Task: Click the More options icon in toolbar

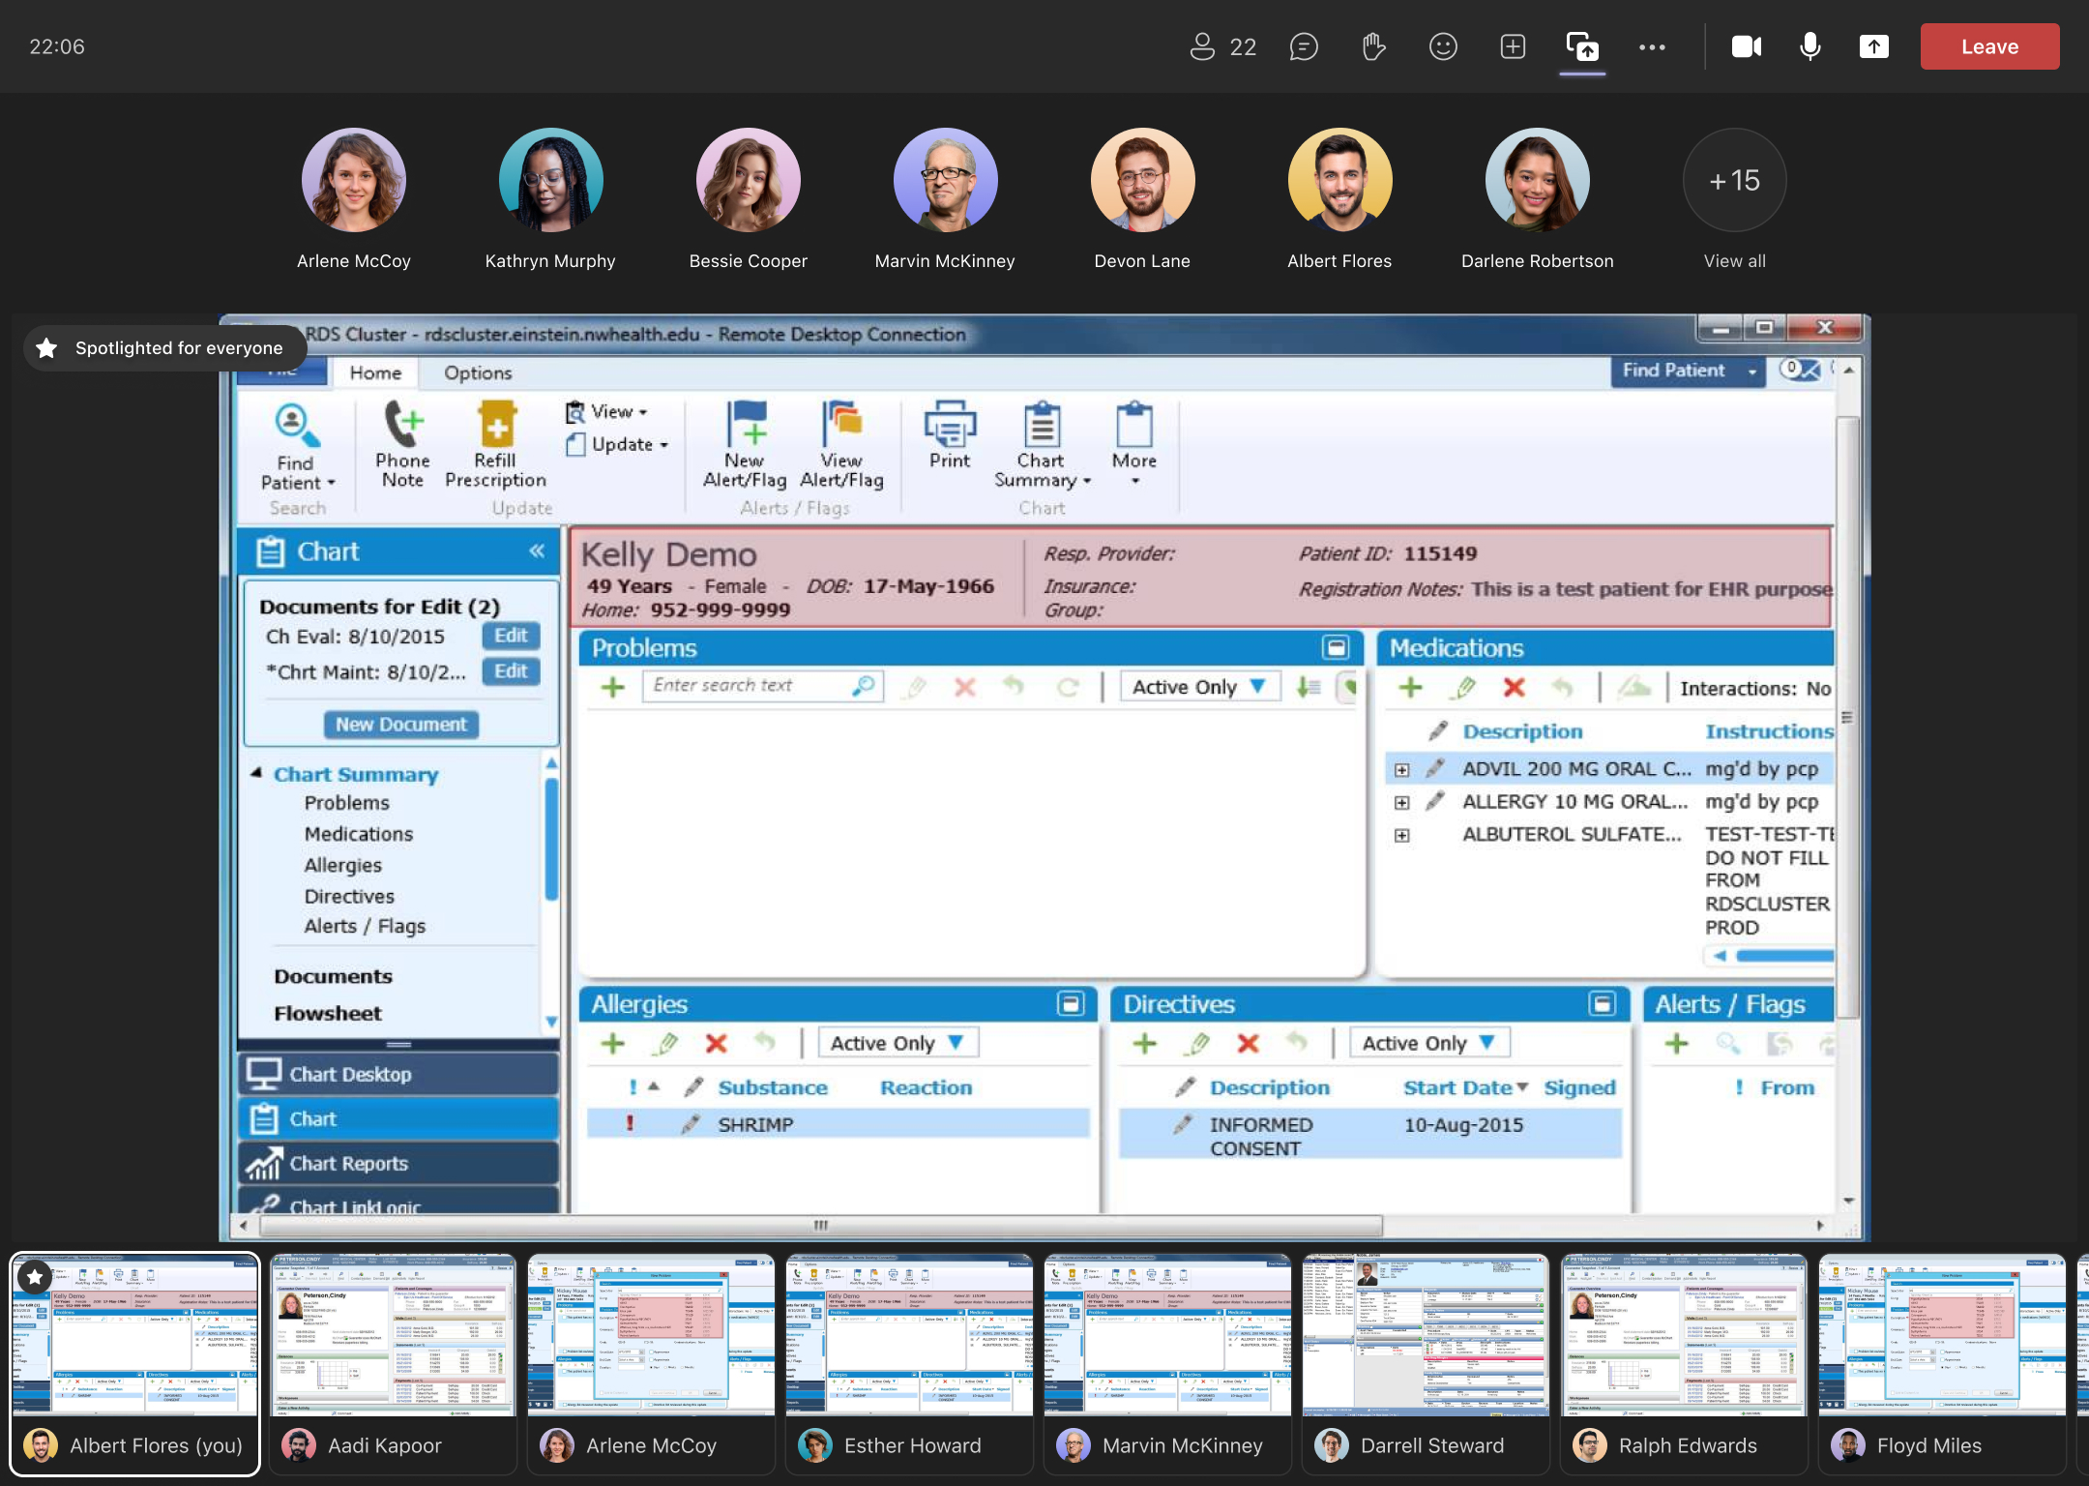Action: pyautogui.click(x=1652, y=45)
